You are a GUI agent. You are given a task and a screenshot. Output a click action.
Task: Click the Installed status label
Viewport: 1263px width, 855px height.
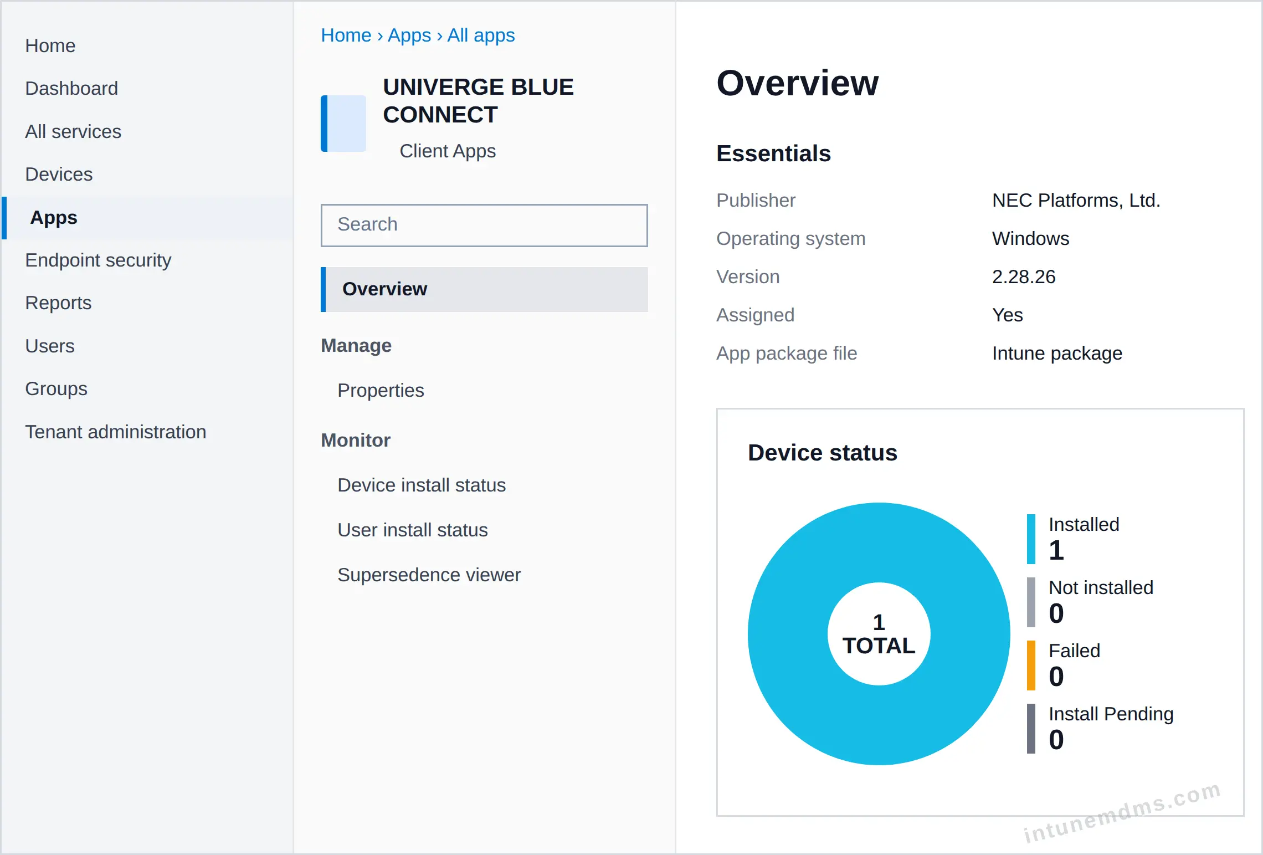[x=1084, y=524]
